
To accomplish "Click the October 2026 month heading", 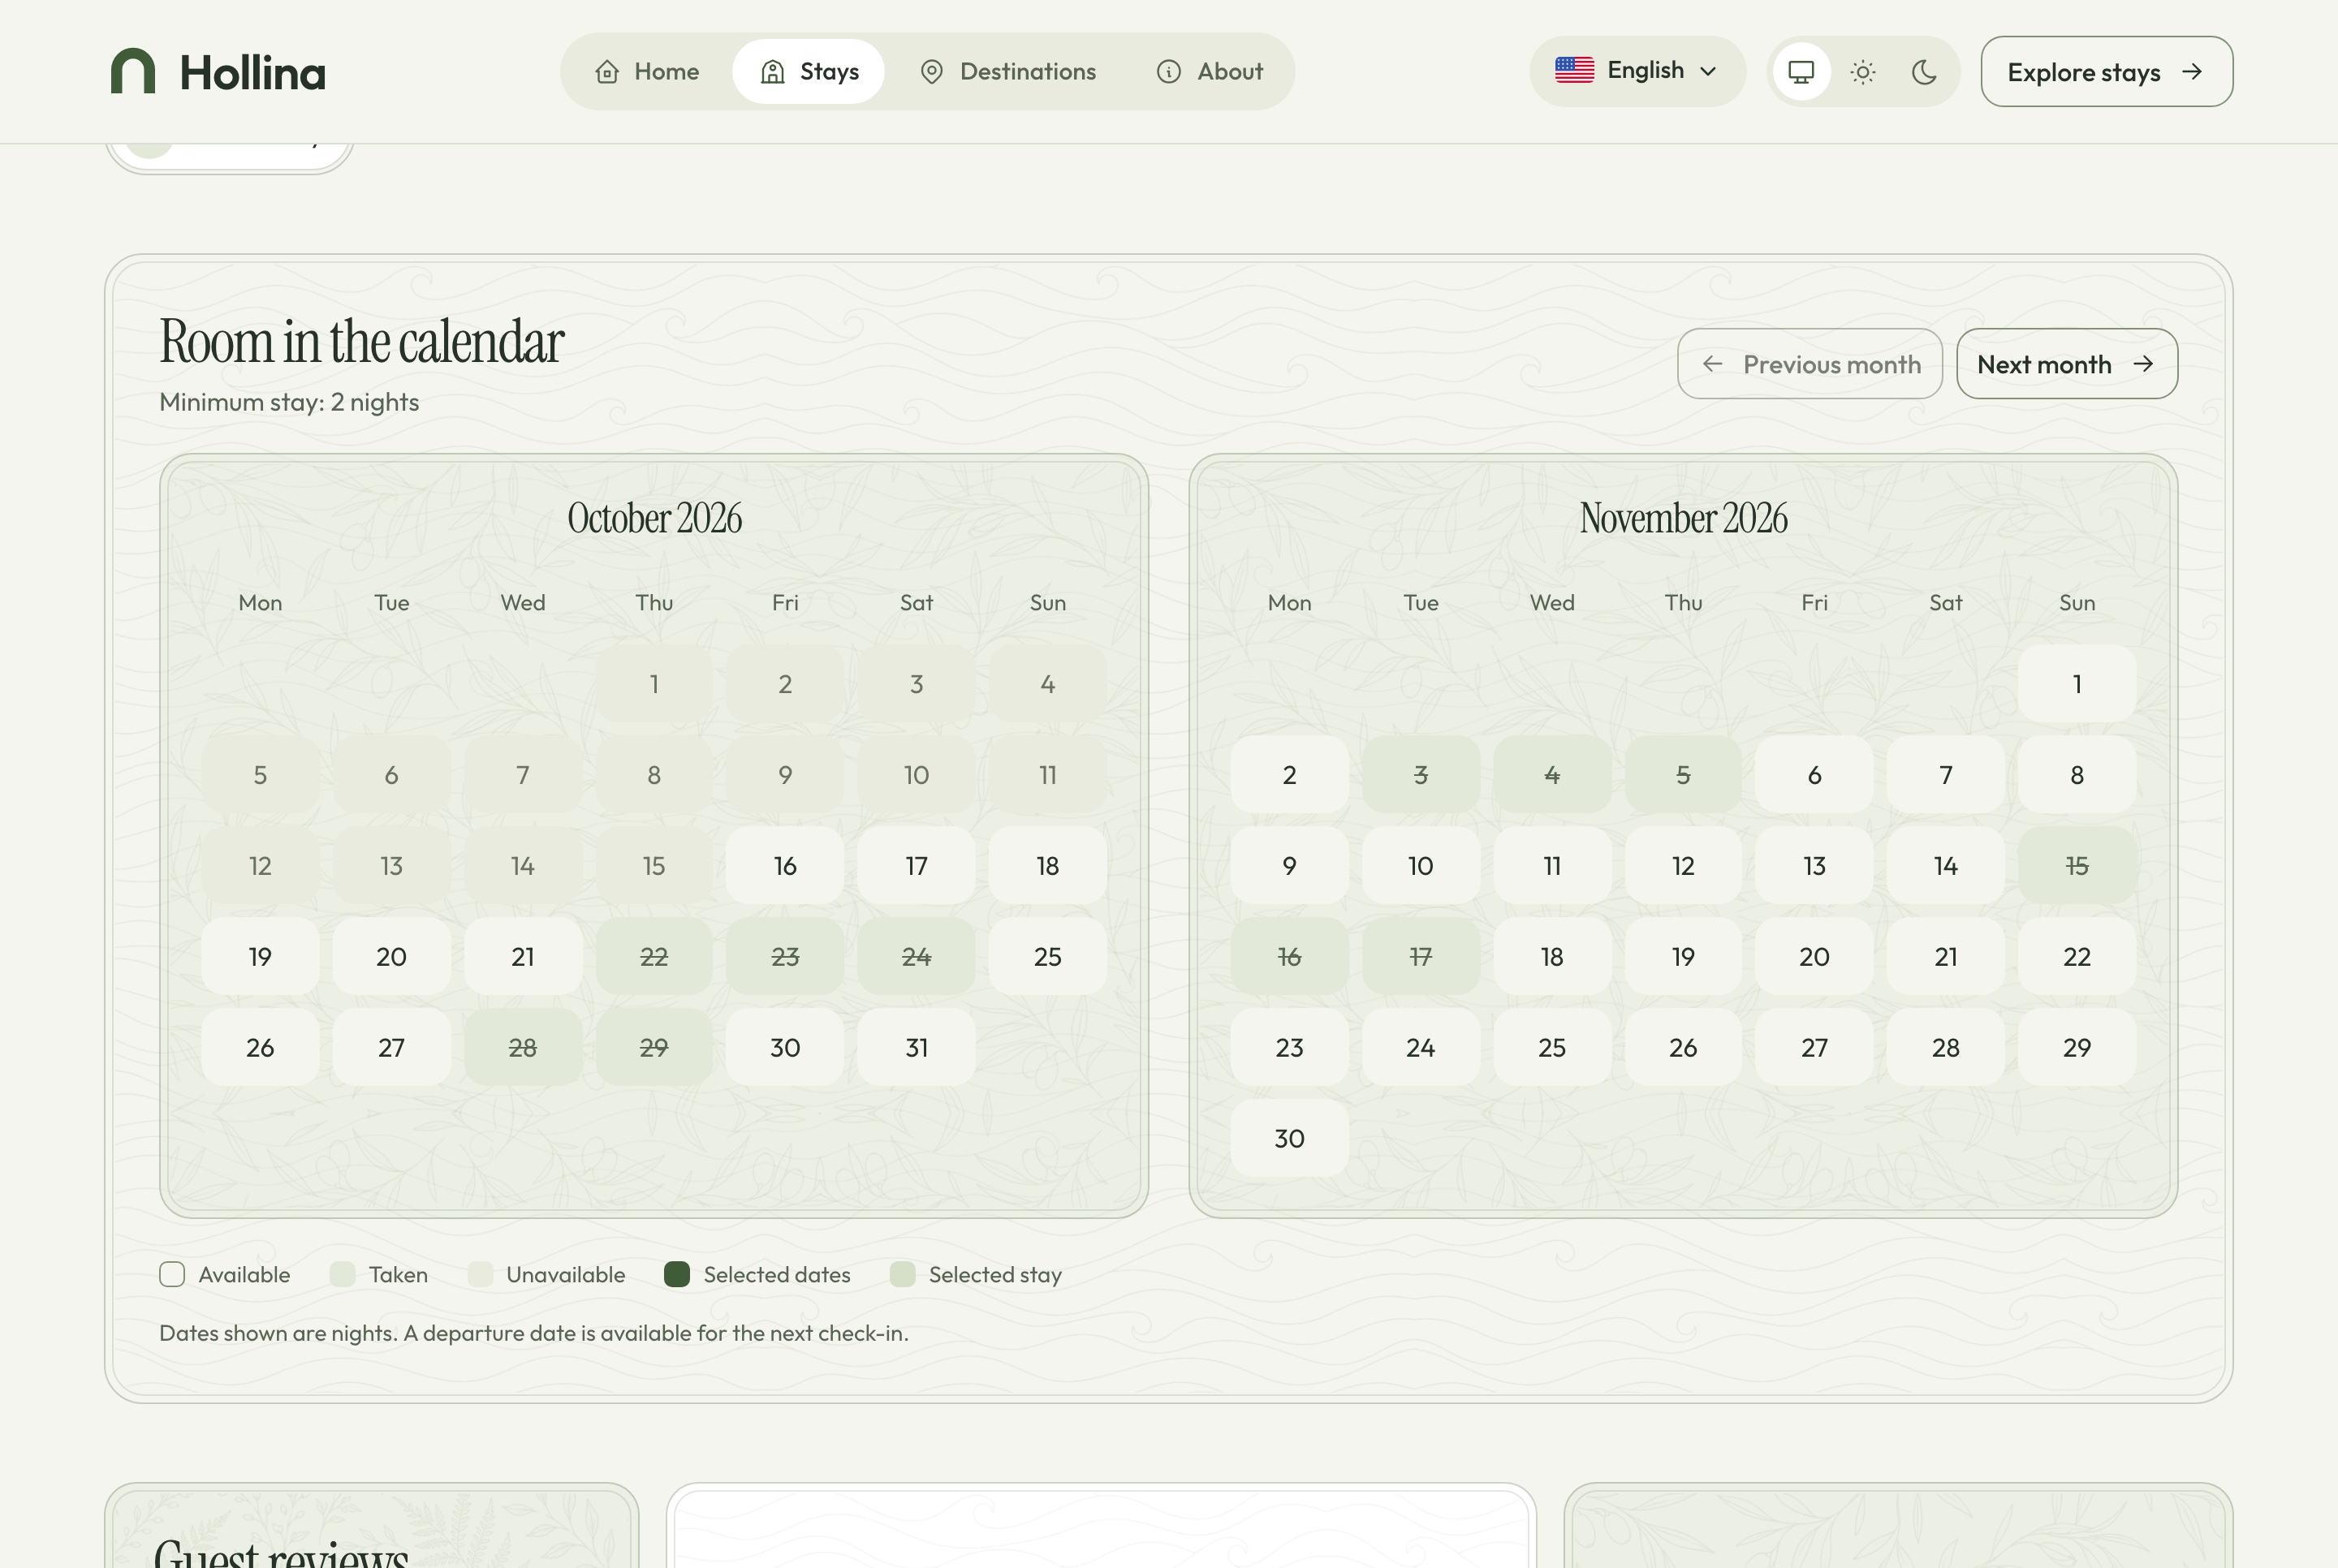I will (x=654, y=518).
